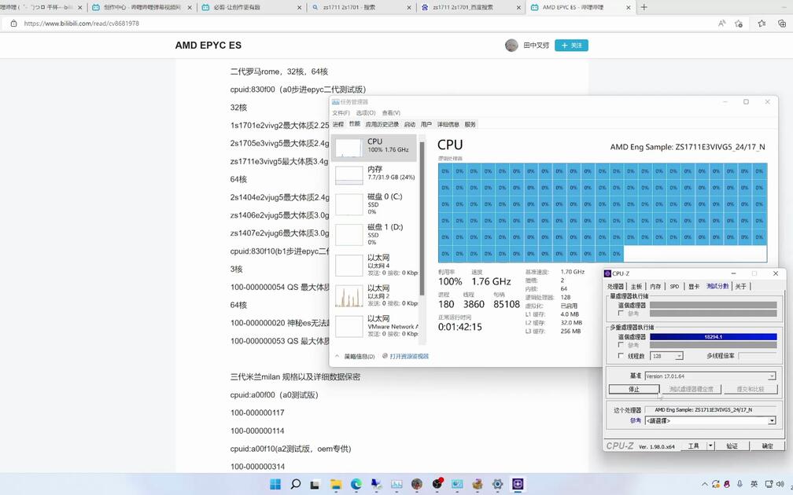Select 磁盘 0 (C:) in sidebar
The image size is (793, 495).
click(x=374, y=203)
